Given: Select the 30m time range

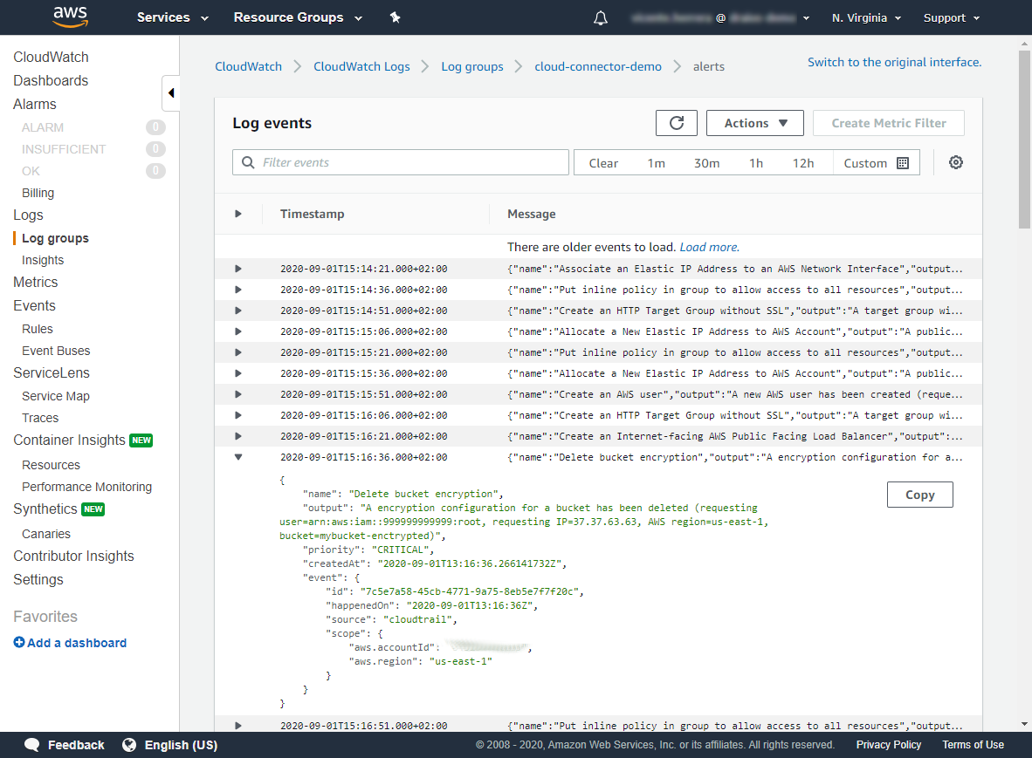Looking at the screenshot, I should coord(706,163).
